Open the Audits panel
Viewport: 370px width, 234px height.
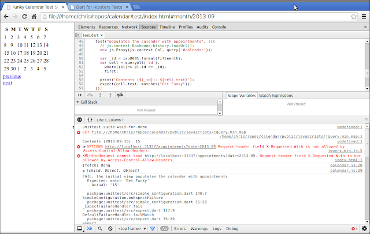202,27
